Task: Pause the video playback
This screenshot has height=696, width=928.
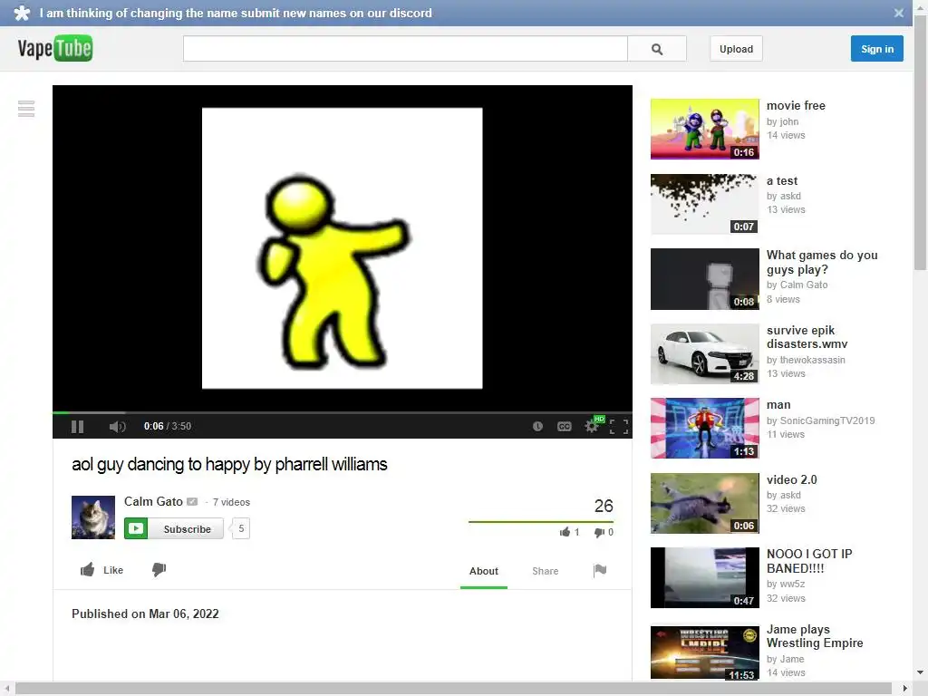Action: (78, 426)
